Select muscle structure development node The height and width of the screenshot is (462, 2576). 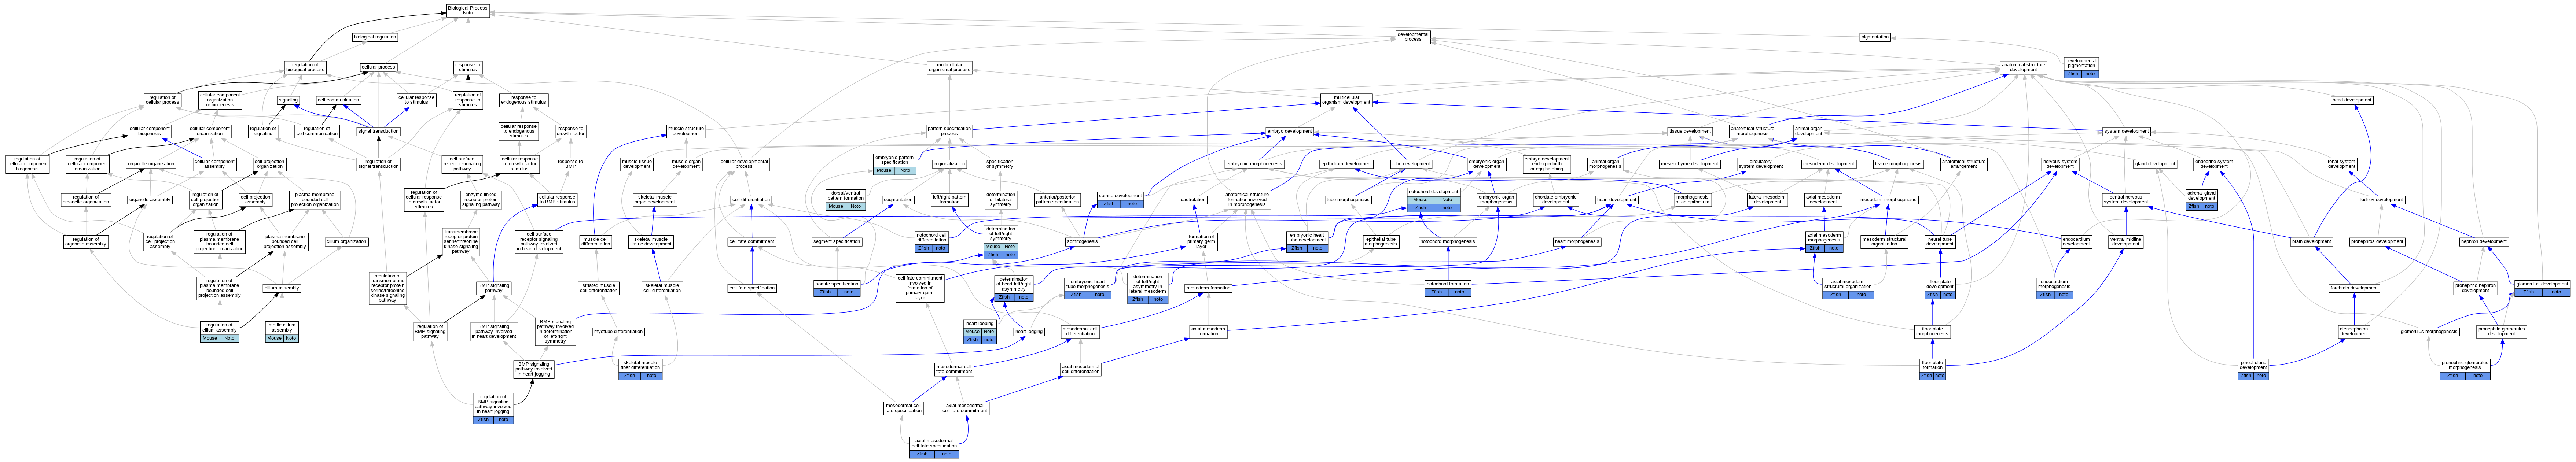click(x=686, y=131)
